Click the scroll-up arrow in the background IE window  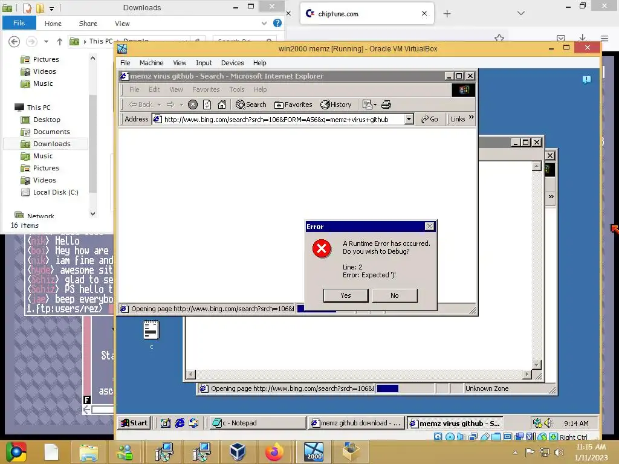pos(536,166)
